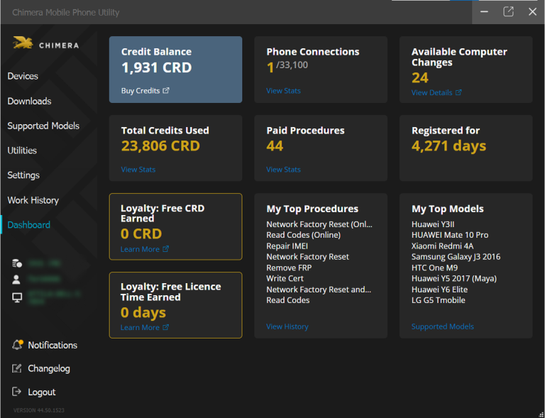Click the user profile icon in sidebar
Screen dimensions: 545x418
pos(18,280)
